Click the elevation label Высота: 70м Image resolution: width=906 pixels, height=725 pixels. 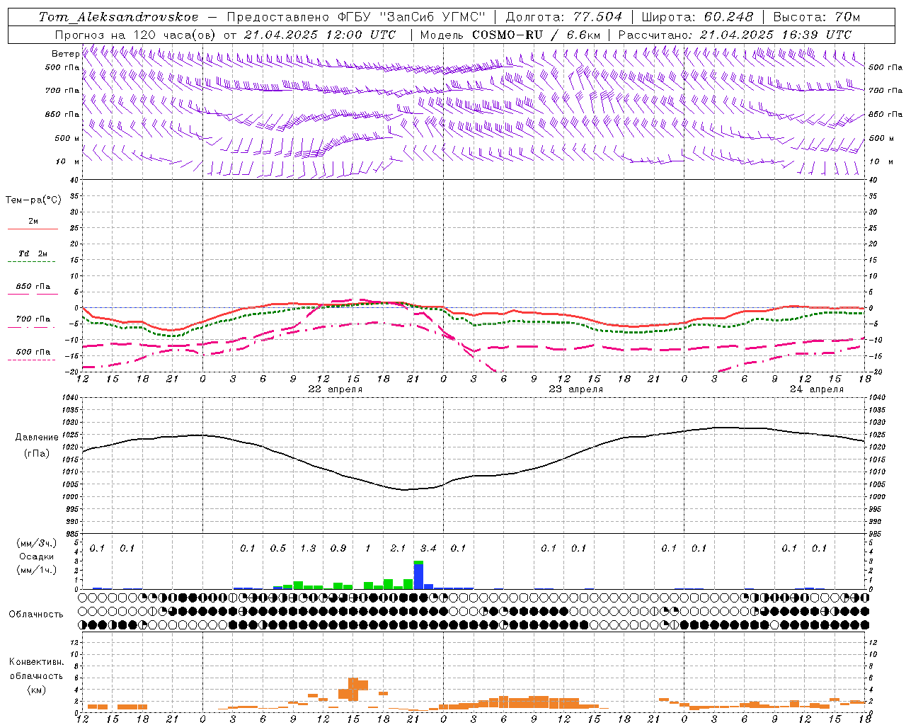click(x=817, y=17)
